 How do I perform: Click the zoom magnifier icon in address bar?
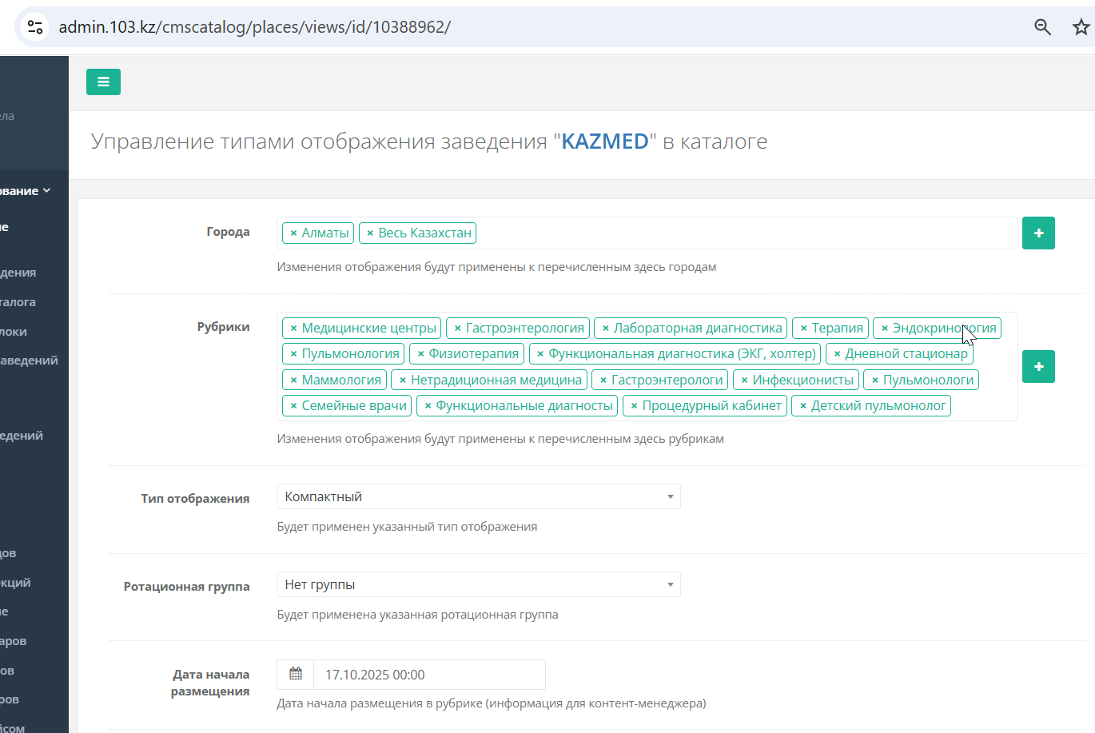click(x=1042, y=27)
